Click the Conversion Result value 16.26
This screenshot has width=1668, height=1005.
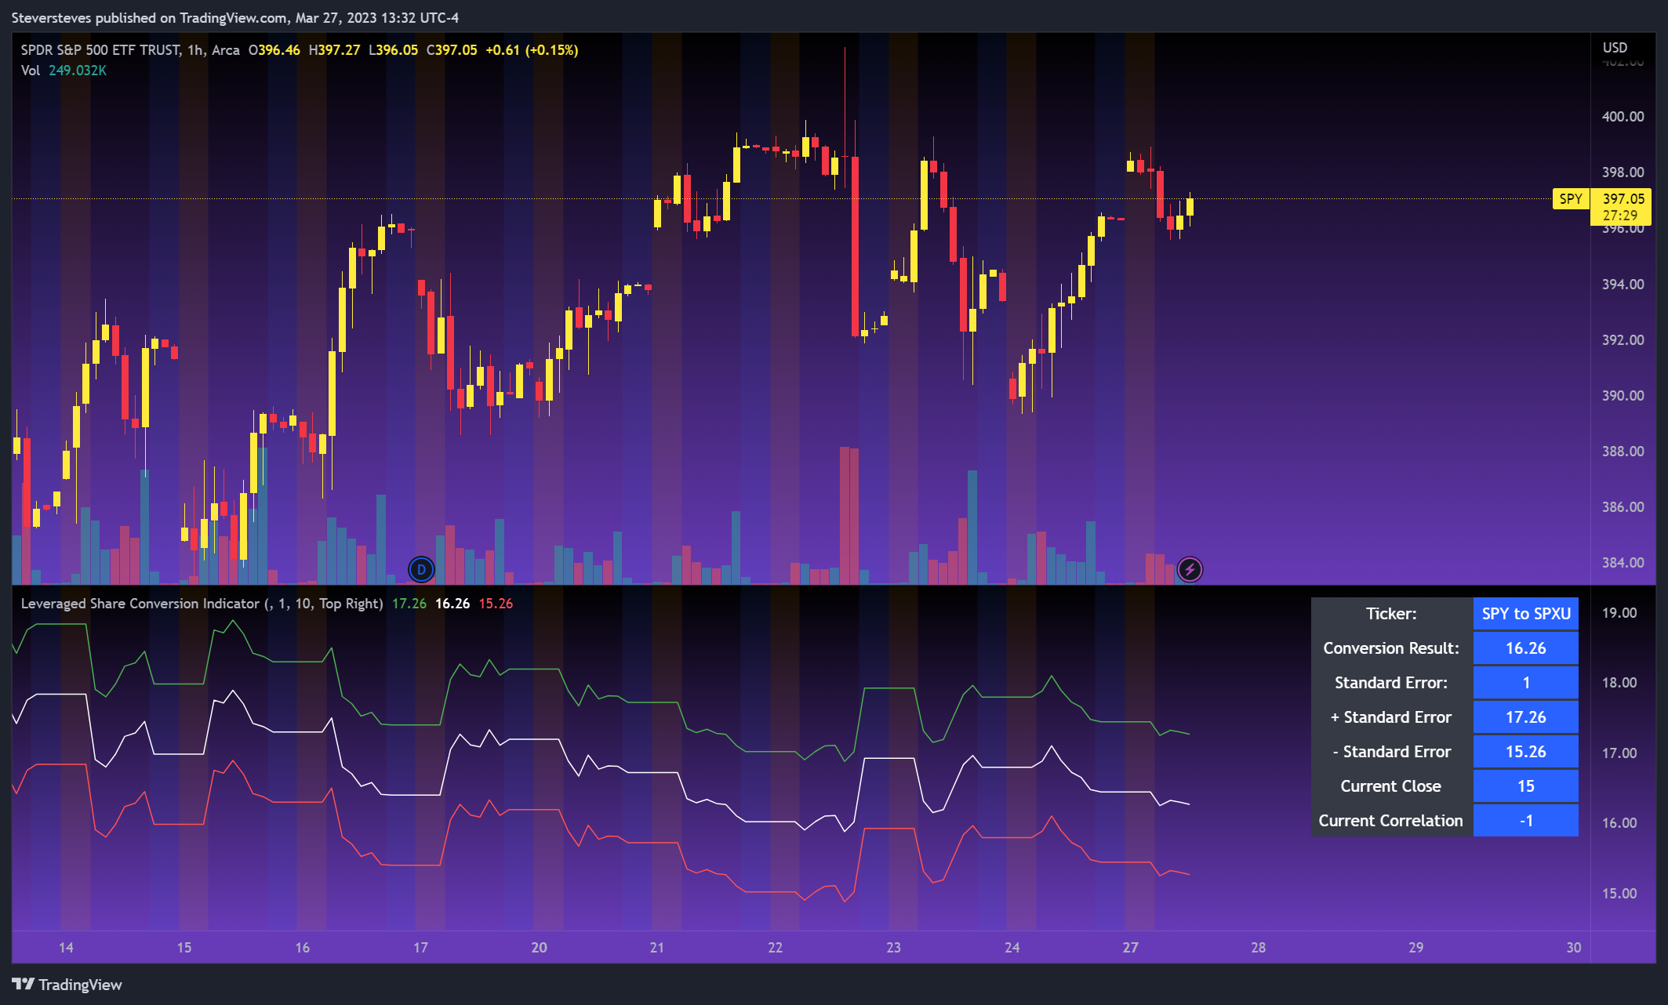(1526, 648)
